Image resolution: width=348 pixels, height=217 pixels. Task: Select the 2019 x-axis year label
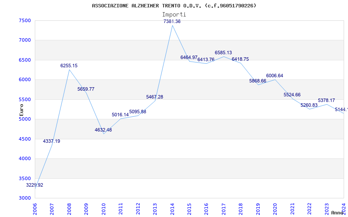258,209
